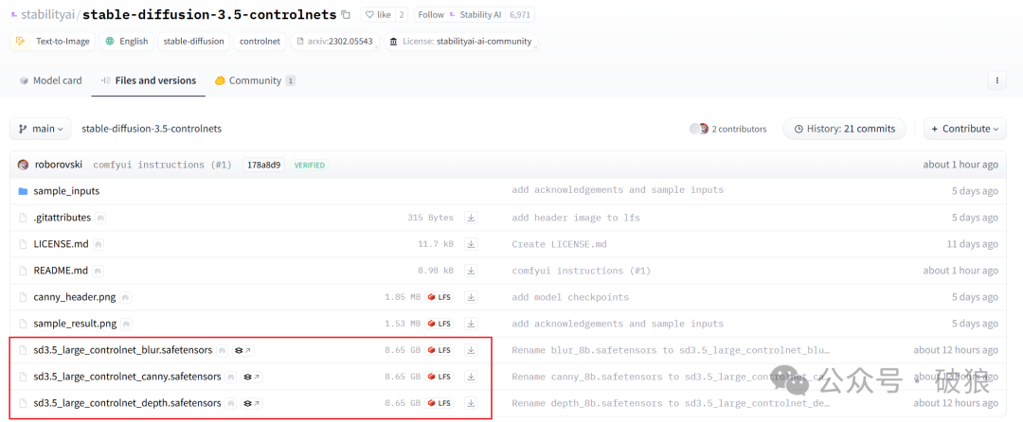Download the controlnet_depth safetensors file
The image size is (1023, 422).
click(x=471, y=403)
